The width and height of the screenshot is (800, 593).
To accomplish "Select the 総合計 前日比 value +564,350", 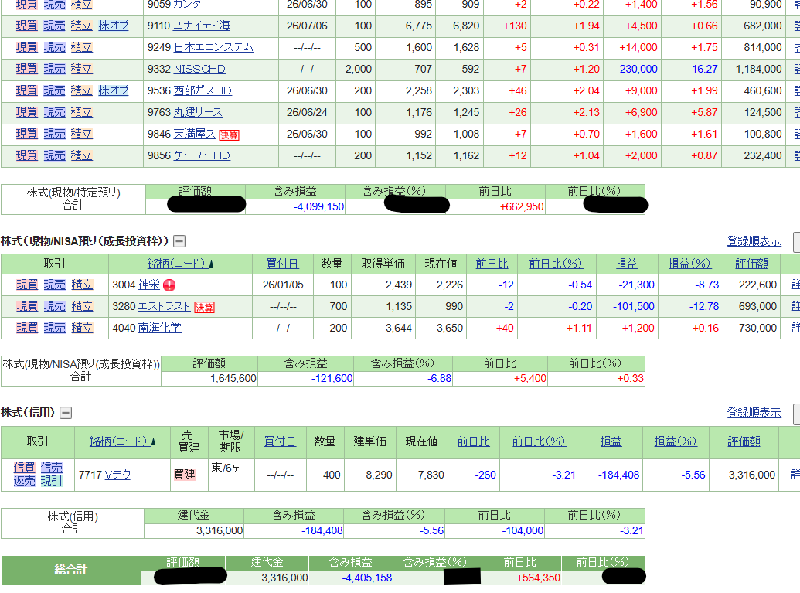I will tap(538, 578).
